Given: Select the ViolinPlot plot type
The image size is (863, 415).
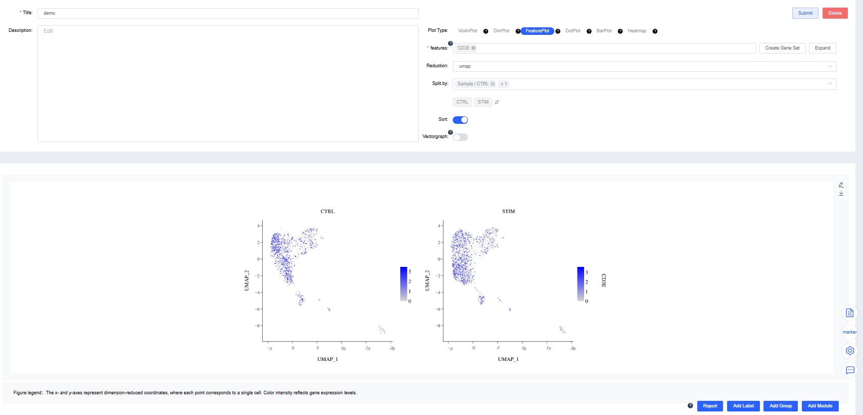Looking at the screenshot, I should (467, 31).
